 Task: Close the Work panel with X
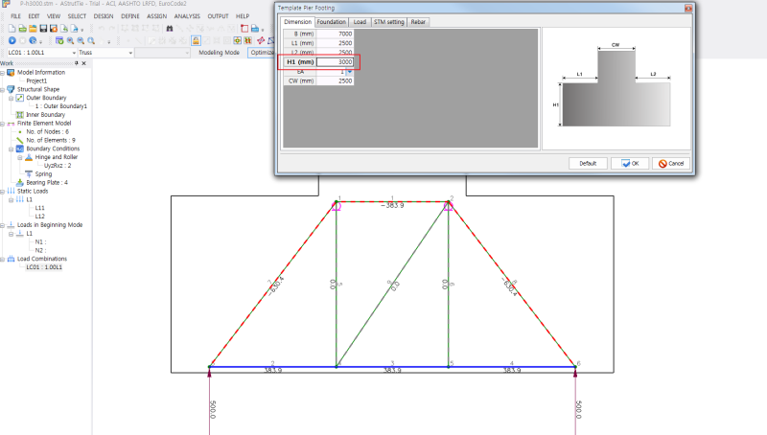pos(84,63)
